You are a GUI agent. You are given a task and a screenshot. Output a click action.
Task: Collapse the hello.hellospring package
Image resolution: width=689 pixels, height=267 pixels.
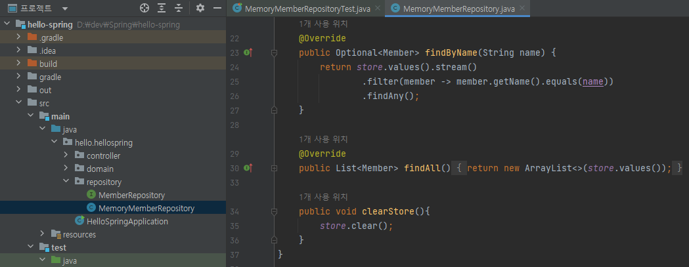tap(54, 142)
